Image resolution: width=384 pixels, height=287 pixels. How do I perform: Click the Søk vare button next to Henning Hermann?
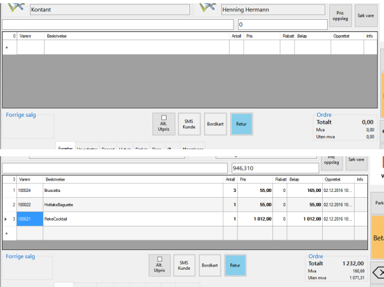click(366, 14)
